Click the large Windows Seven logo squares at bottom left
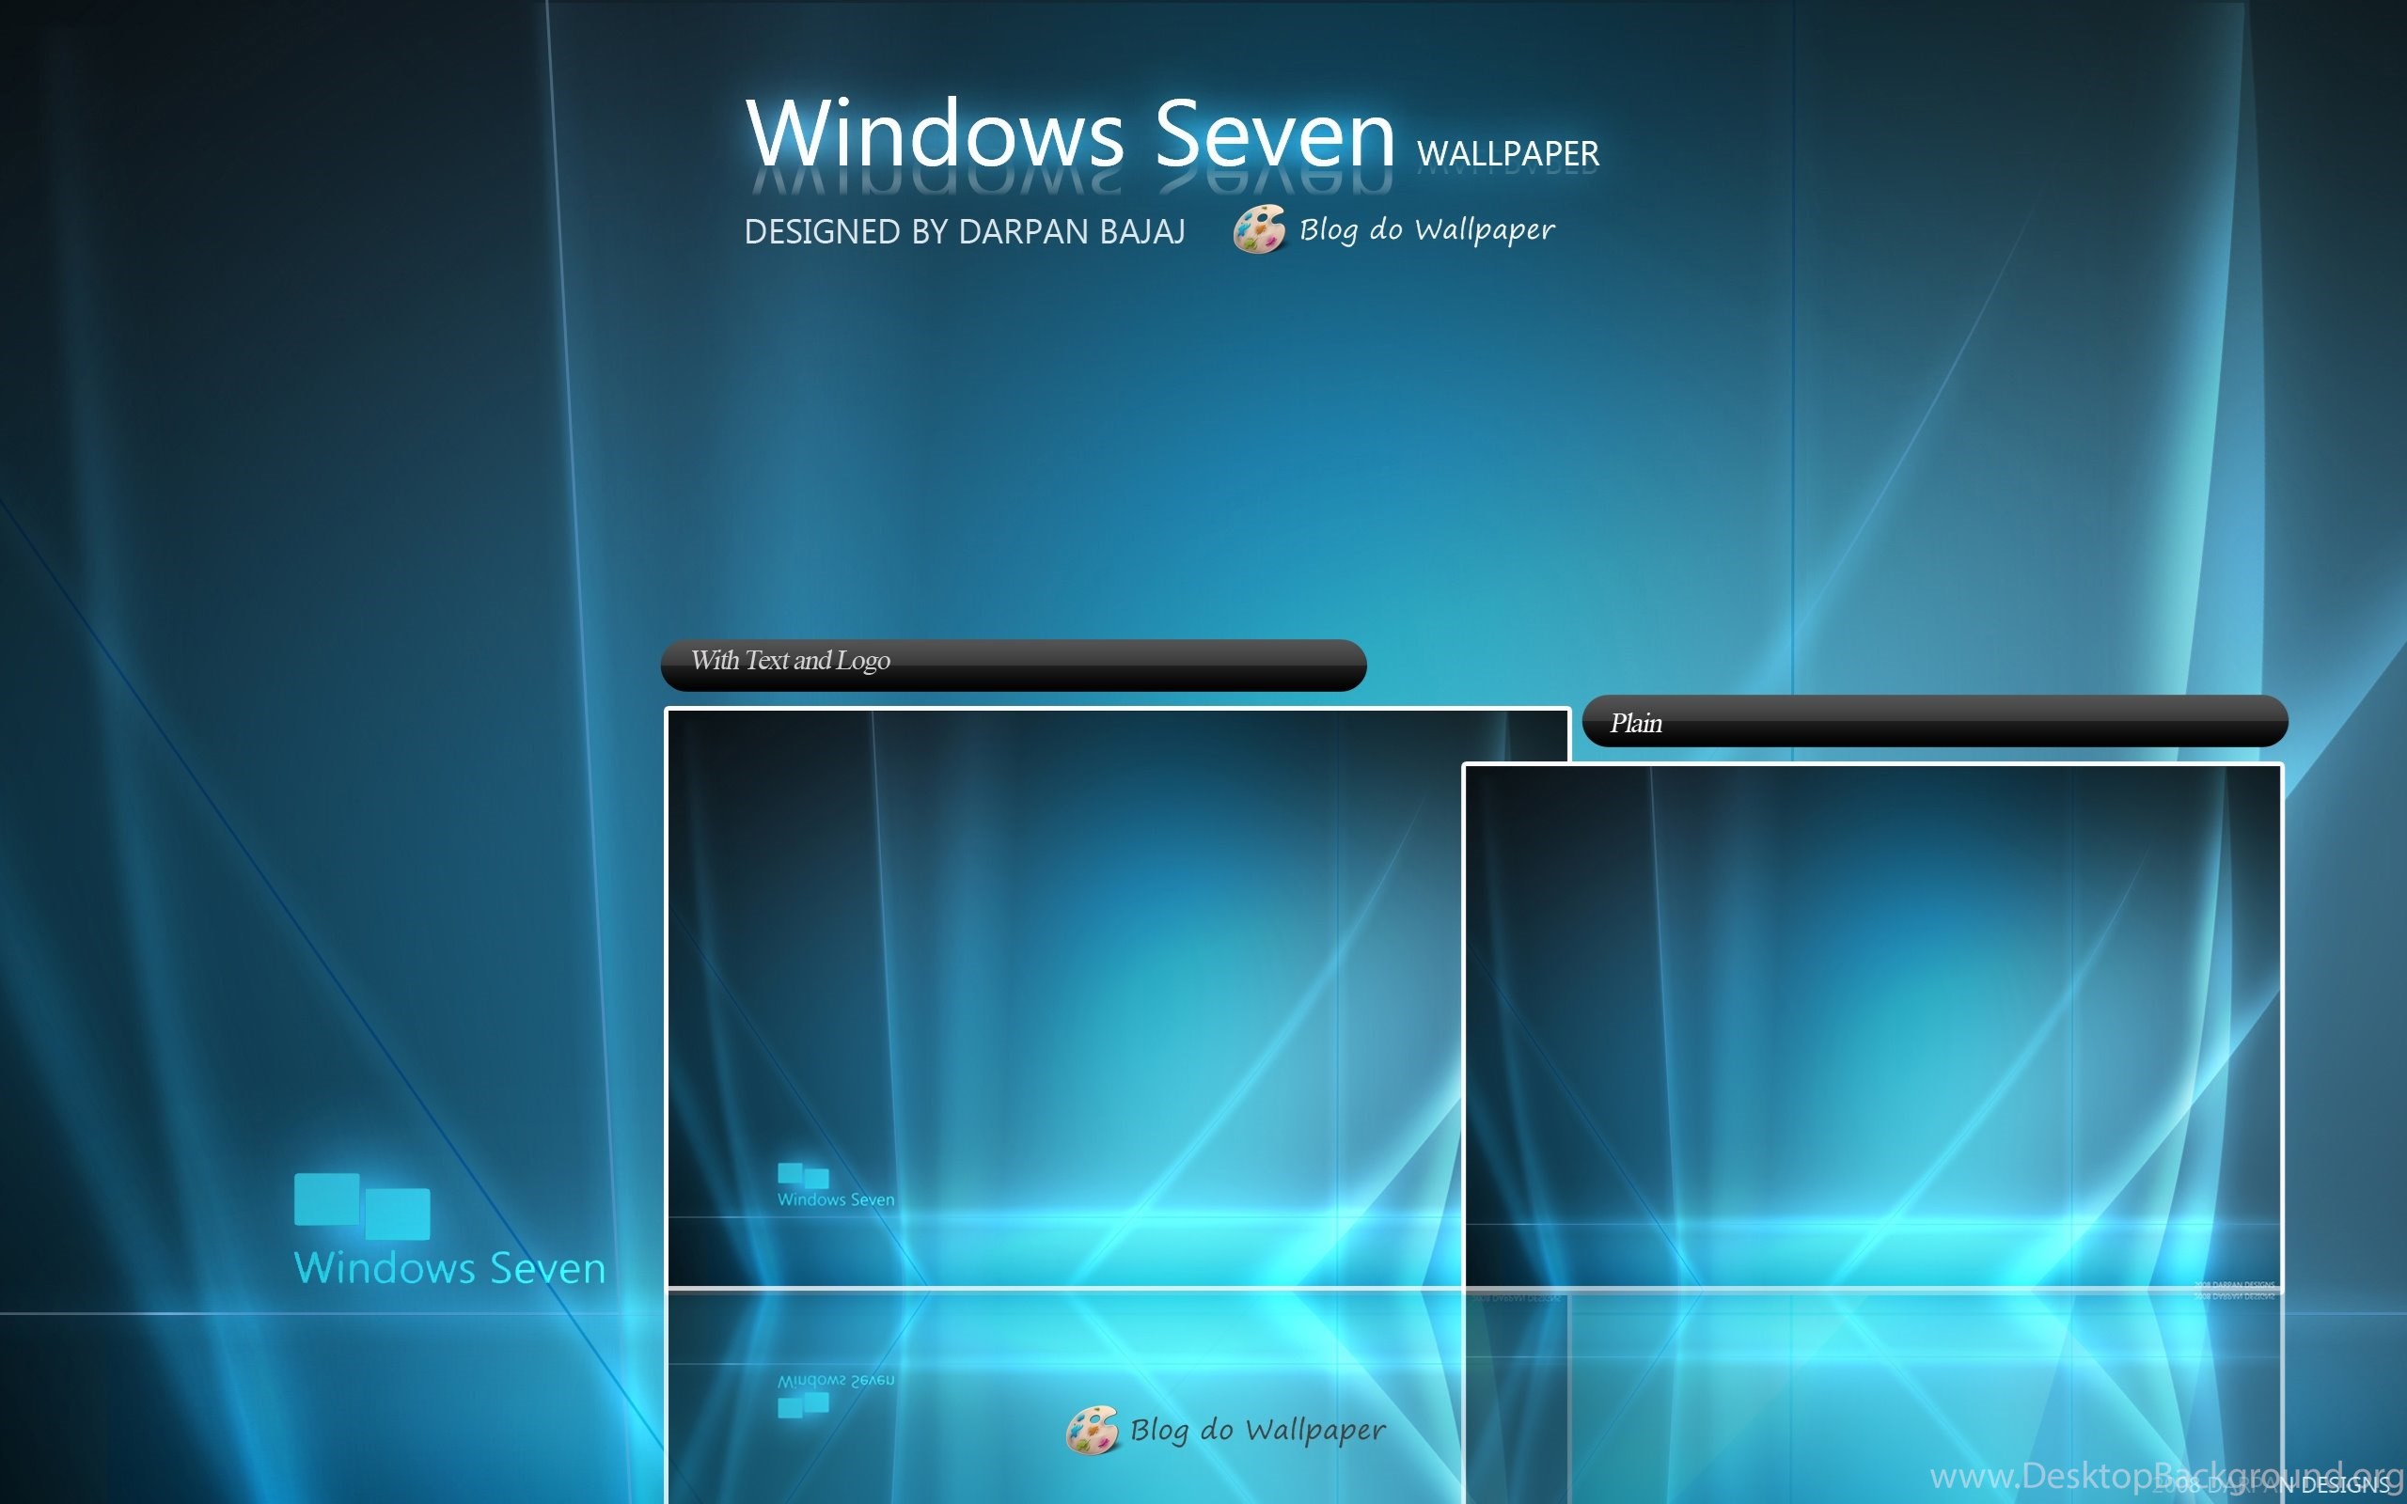The image size is (2407, 1504). click(362, 1206)
